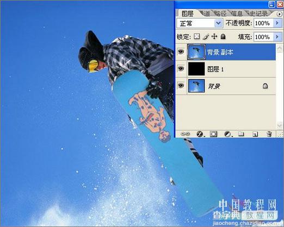The image size is (284, 227).
Task: Create new adjustment layer icon
Action: tap(227, 134)
